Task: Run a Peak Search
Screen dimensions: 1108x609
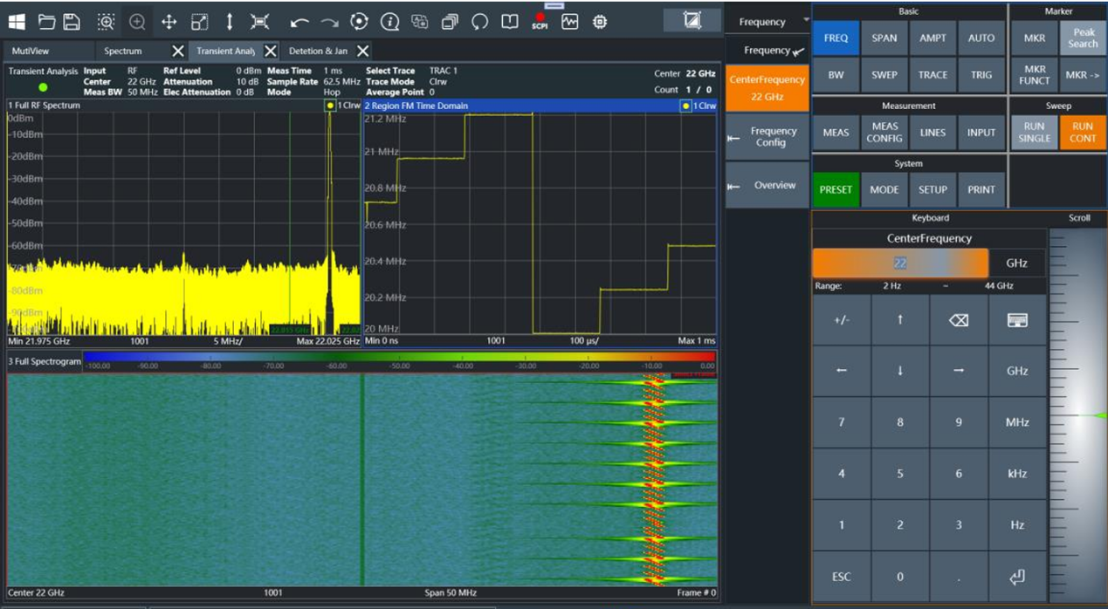Action: tap(1083, 38)
